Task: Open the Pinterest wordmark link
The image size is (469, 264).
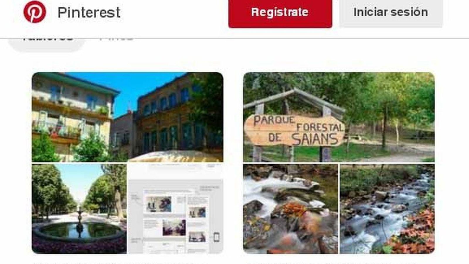Action: [x=89, y=12]
